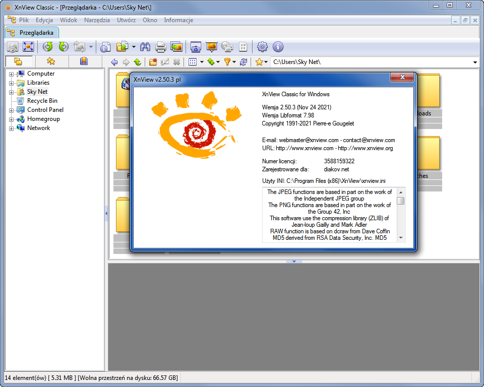
Task: Open the Edycja menu
Action: point(44,20)
